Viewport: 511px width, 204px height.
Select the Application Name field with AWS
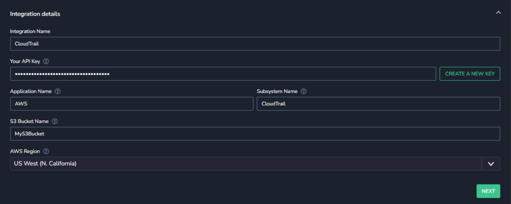(132, 103)
